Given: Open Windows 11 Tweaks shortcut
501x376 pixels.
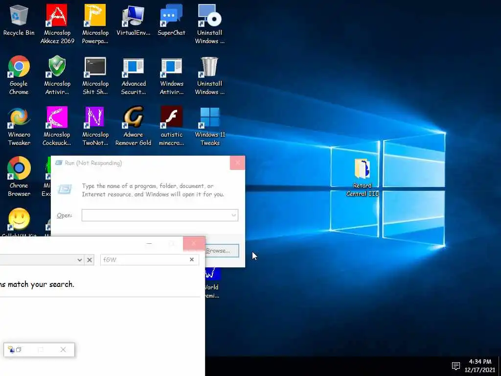Looking at the screenshot, I should [210, 126].
